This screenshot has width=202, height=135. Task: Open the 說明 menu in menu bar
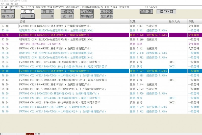(x=17, y=4)
